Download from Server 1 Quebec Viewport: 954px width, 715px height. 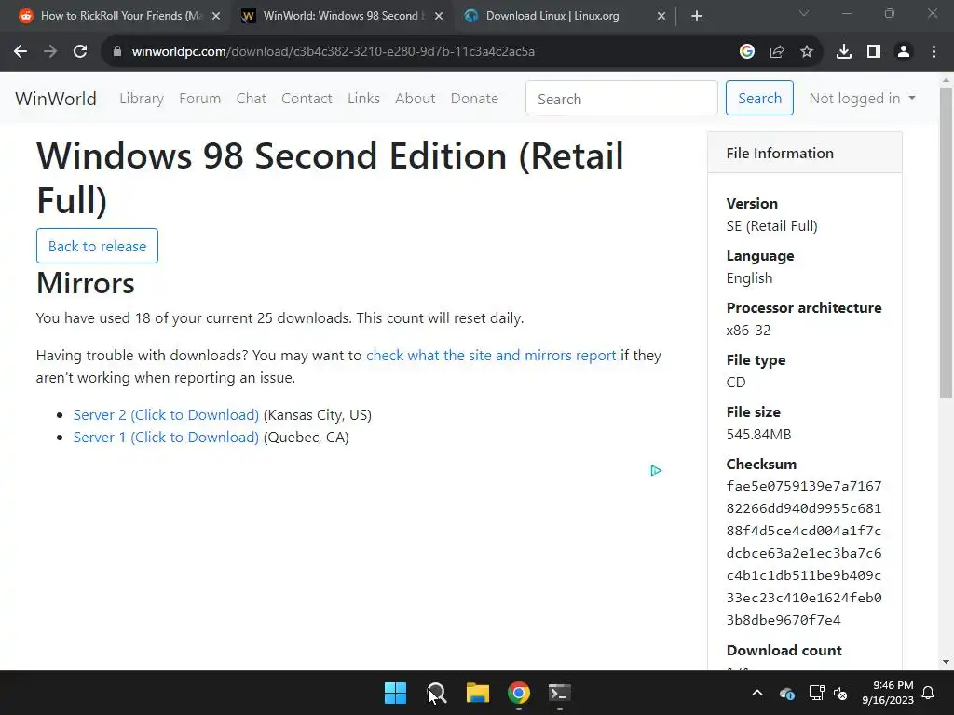[166, 438]
